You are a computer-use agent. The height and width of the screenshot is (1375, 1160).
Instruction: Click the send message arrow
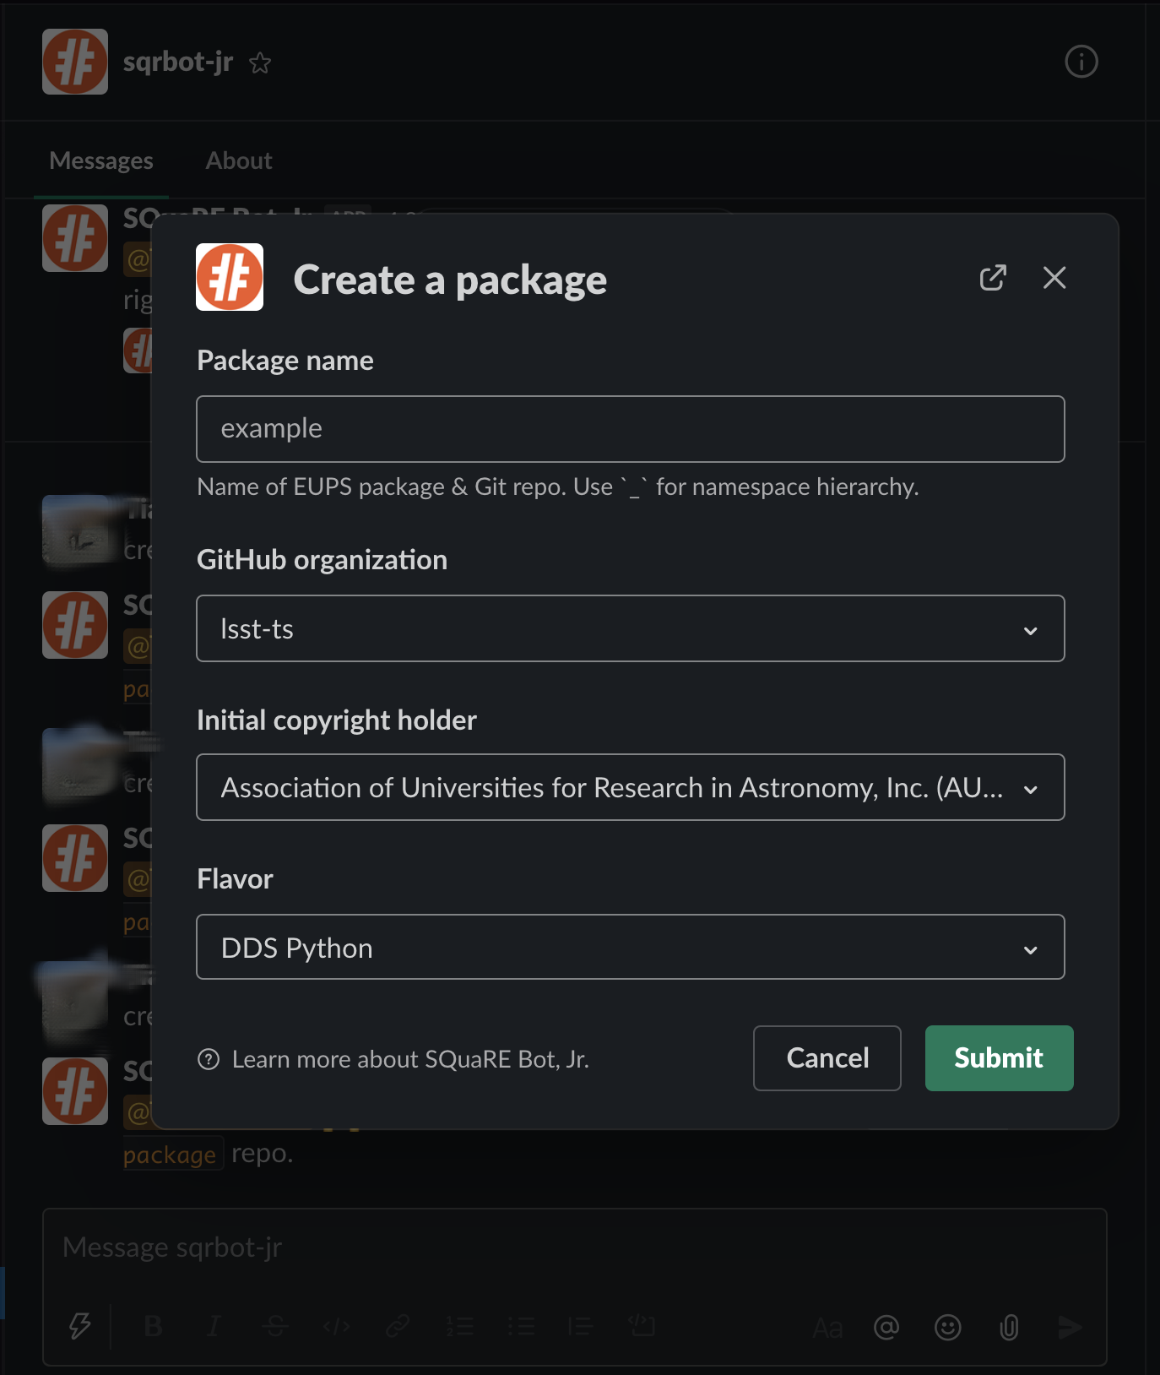coord(1070,1327)
